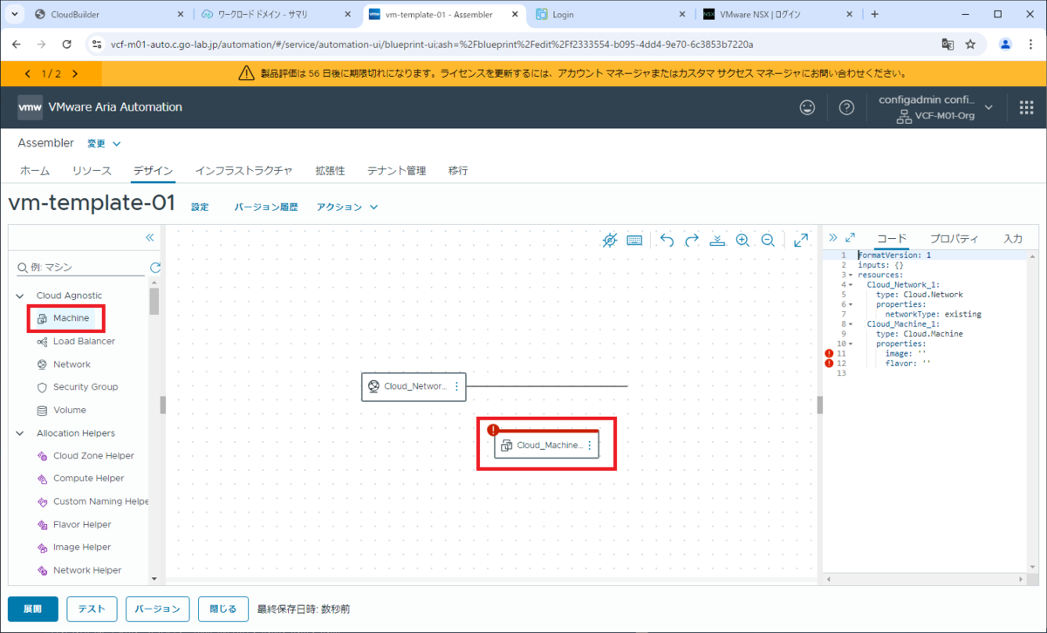Switch to the リソース tab

92,171
